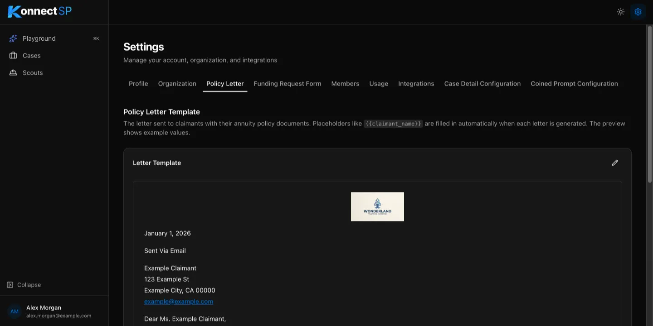
Task: Click the 'January 1, 2026' date line
Action: click(x=167, y=233)
